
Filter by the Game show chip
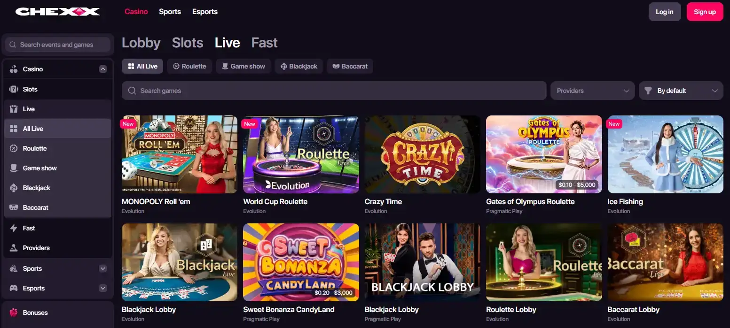pyautogui.click(x=243, y=66)
